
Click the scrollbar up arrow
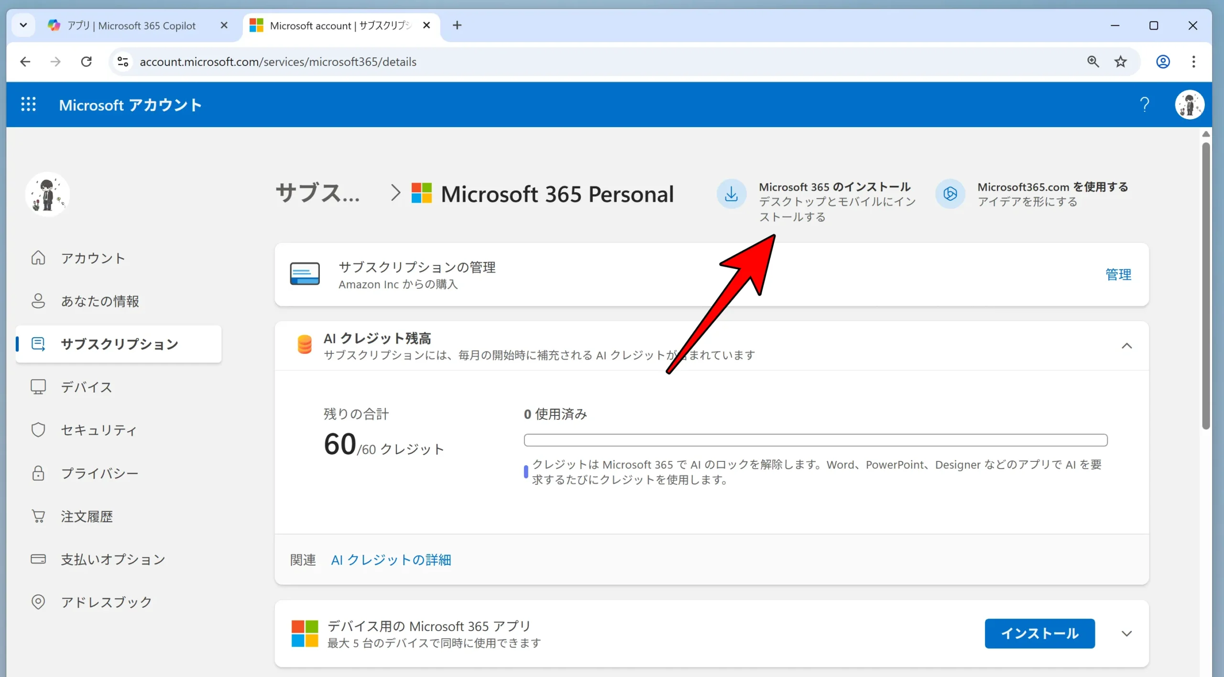pyautogui.click(x=1206, y=134)
